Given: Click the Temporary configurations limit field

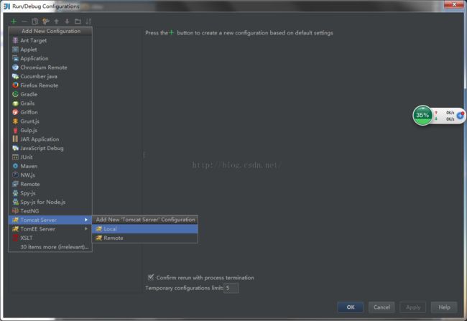Looking at the screenshot, I should (x=231, y=288).
